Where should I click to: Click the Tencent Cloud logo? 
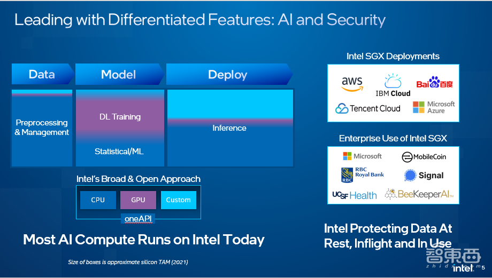pyautogui.click(x=368, y=108)
